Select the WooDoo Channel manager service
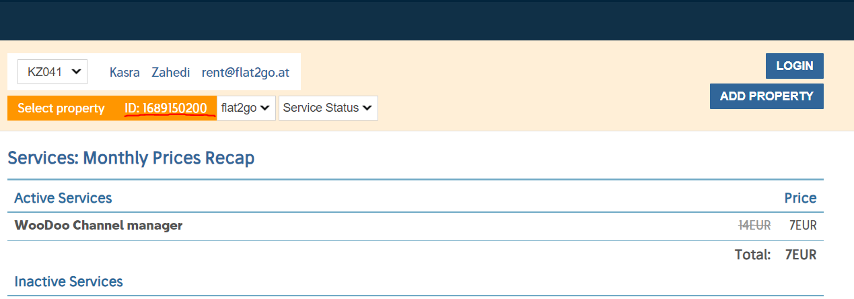854x299 pixels. 98,226
